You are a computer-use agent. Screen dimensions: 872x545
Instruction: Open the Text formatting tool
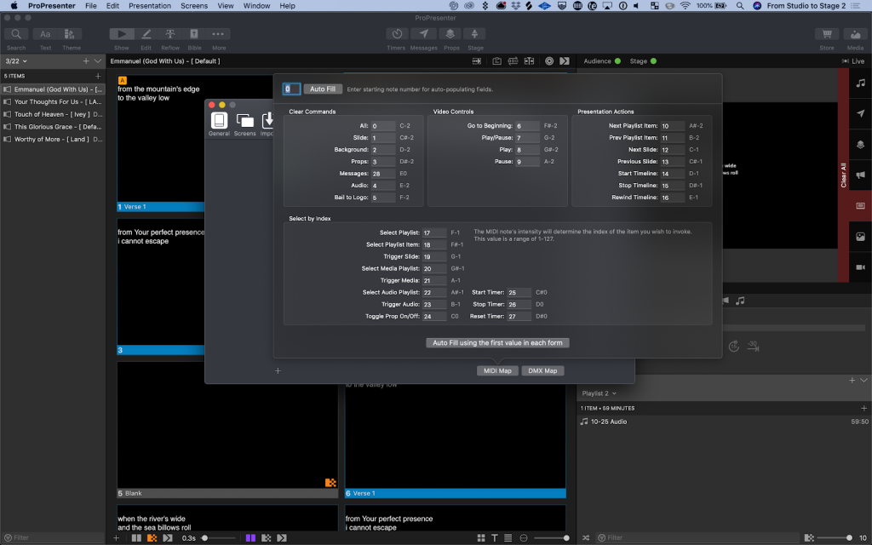[45, 34]
